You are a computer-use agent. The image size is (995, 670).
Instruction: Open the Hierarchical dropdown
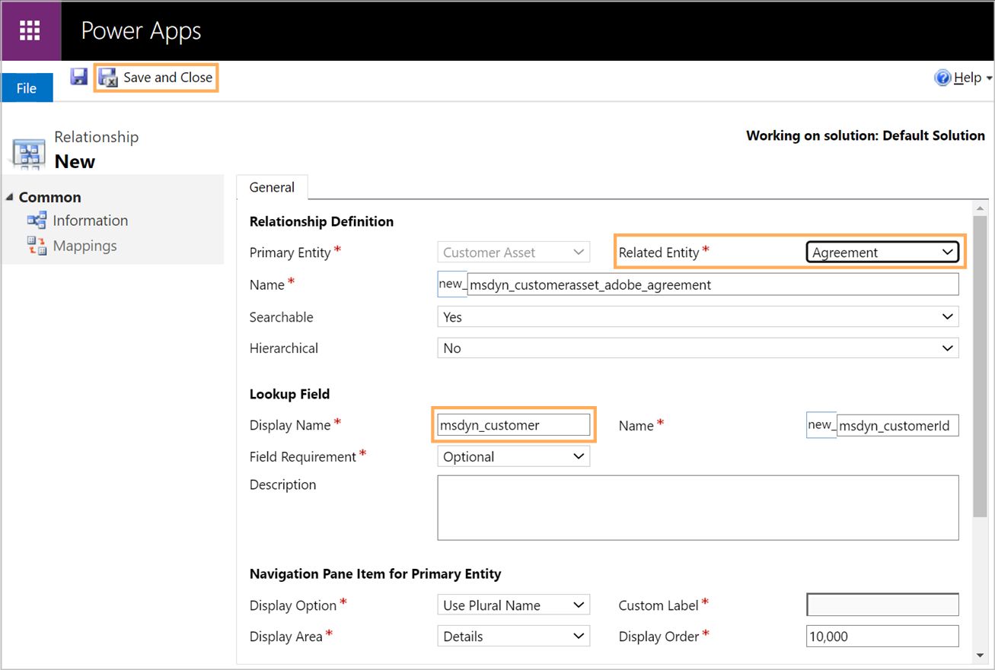pos(698,348)
